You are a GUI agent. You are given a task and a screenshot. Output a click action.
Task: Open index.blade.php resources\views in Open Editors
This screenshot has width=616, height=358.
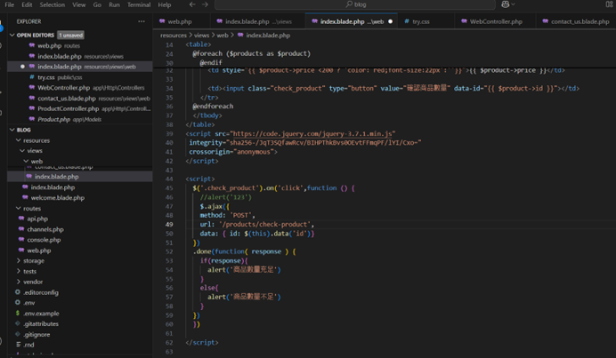80,57
